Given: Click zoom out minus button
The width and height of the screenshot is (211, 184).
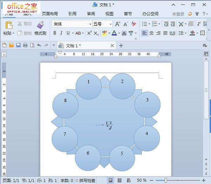Looking at the screenshot, I should coord(151,180).
